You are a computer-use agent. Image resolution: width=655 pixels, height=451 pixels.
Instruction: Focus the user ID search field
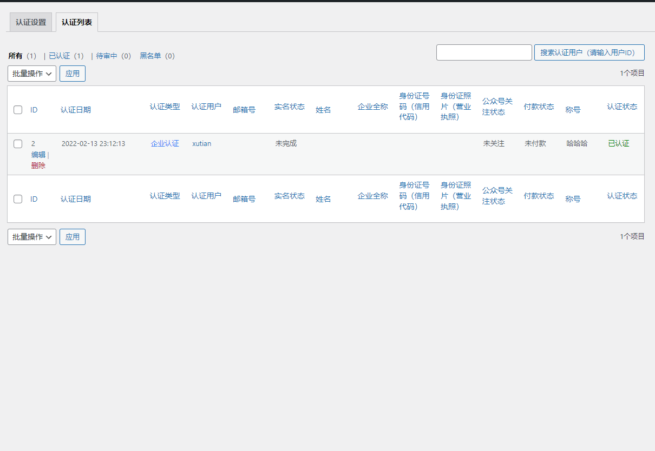pos(484,52)
